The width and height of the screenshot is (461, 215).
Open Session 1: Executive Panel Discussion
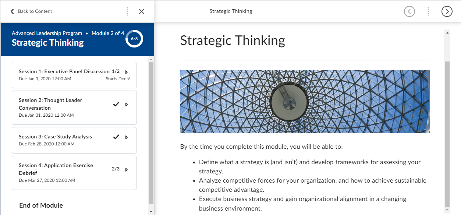(64, 71)
